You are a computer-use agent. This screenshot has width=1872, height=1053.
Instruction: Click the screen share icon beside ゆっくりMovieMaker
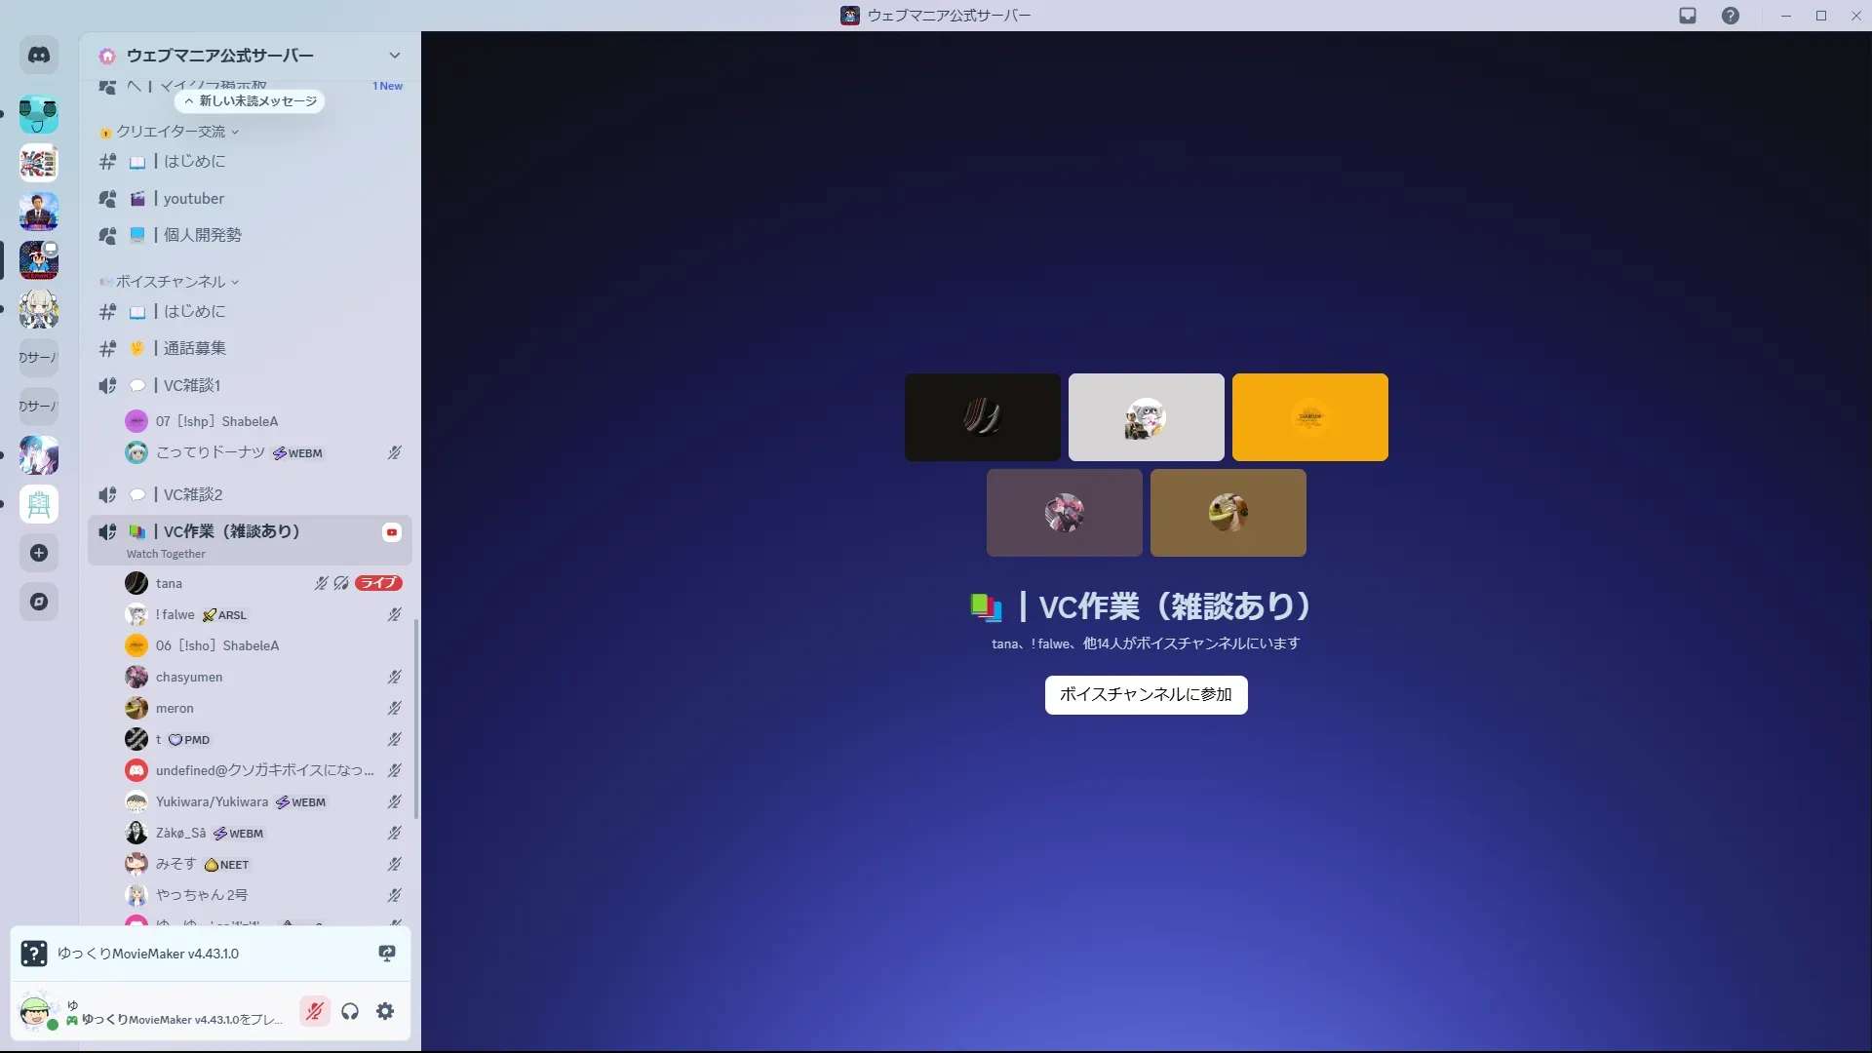point(387,954)
